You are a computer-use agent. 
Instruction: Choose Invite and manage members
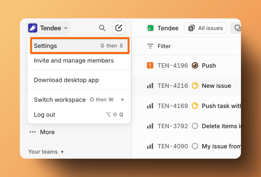tap(74, 61)
